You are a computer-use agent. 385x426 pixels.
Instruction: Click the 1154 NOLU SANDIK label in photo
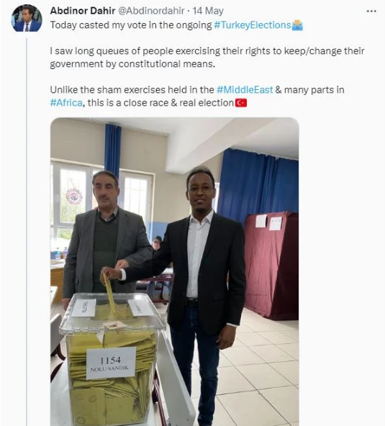pyautogui.click(x=111, y=363)
